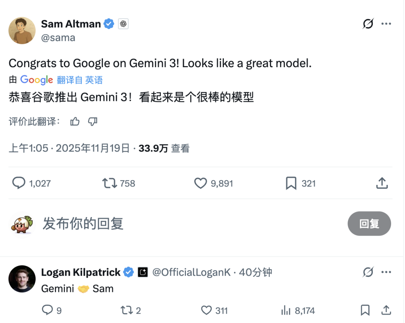Bookmark Logan Kilpatrick's reply

[366, 310]
